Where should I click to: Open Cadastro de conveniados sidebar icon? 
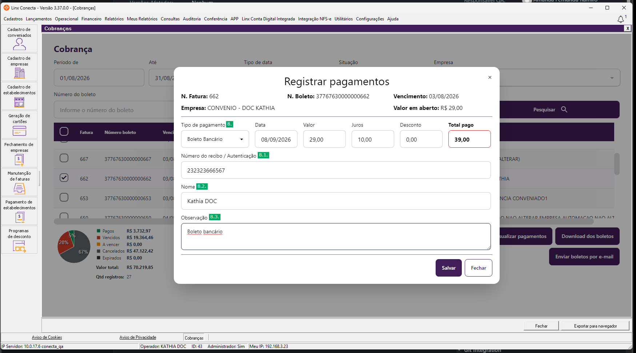click(19, 44)
